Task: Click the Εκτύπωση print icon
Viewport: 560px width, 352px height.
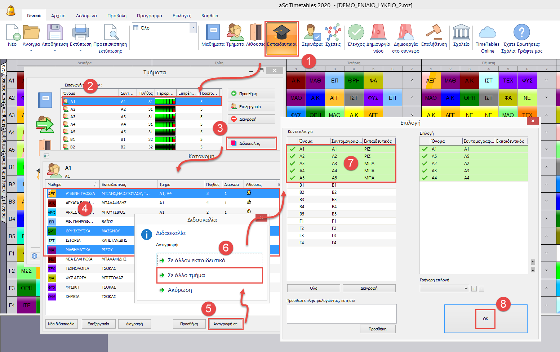Action: point(80,35)
